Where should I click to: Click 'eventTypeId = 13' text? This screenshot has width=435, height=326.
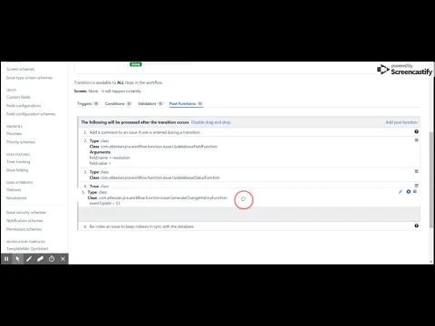tap(105, 203)
